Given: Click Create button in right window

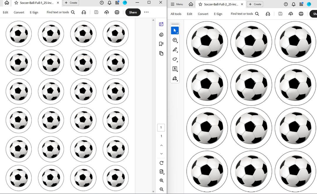Looking at the screenshot, I should pos(255,4).
